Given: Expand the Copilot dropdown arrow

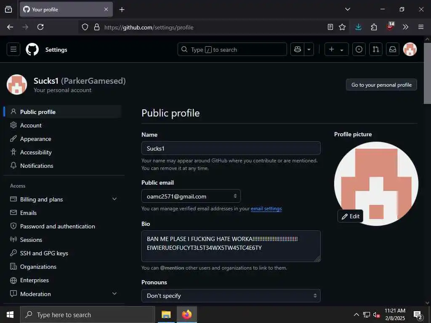Looking at the screenshot, I should tap(309, 50).
